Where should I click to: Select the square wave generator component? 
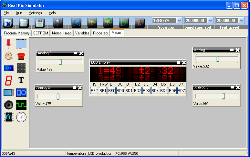click(21, 105)
